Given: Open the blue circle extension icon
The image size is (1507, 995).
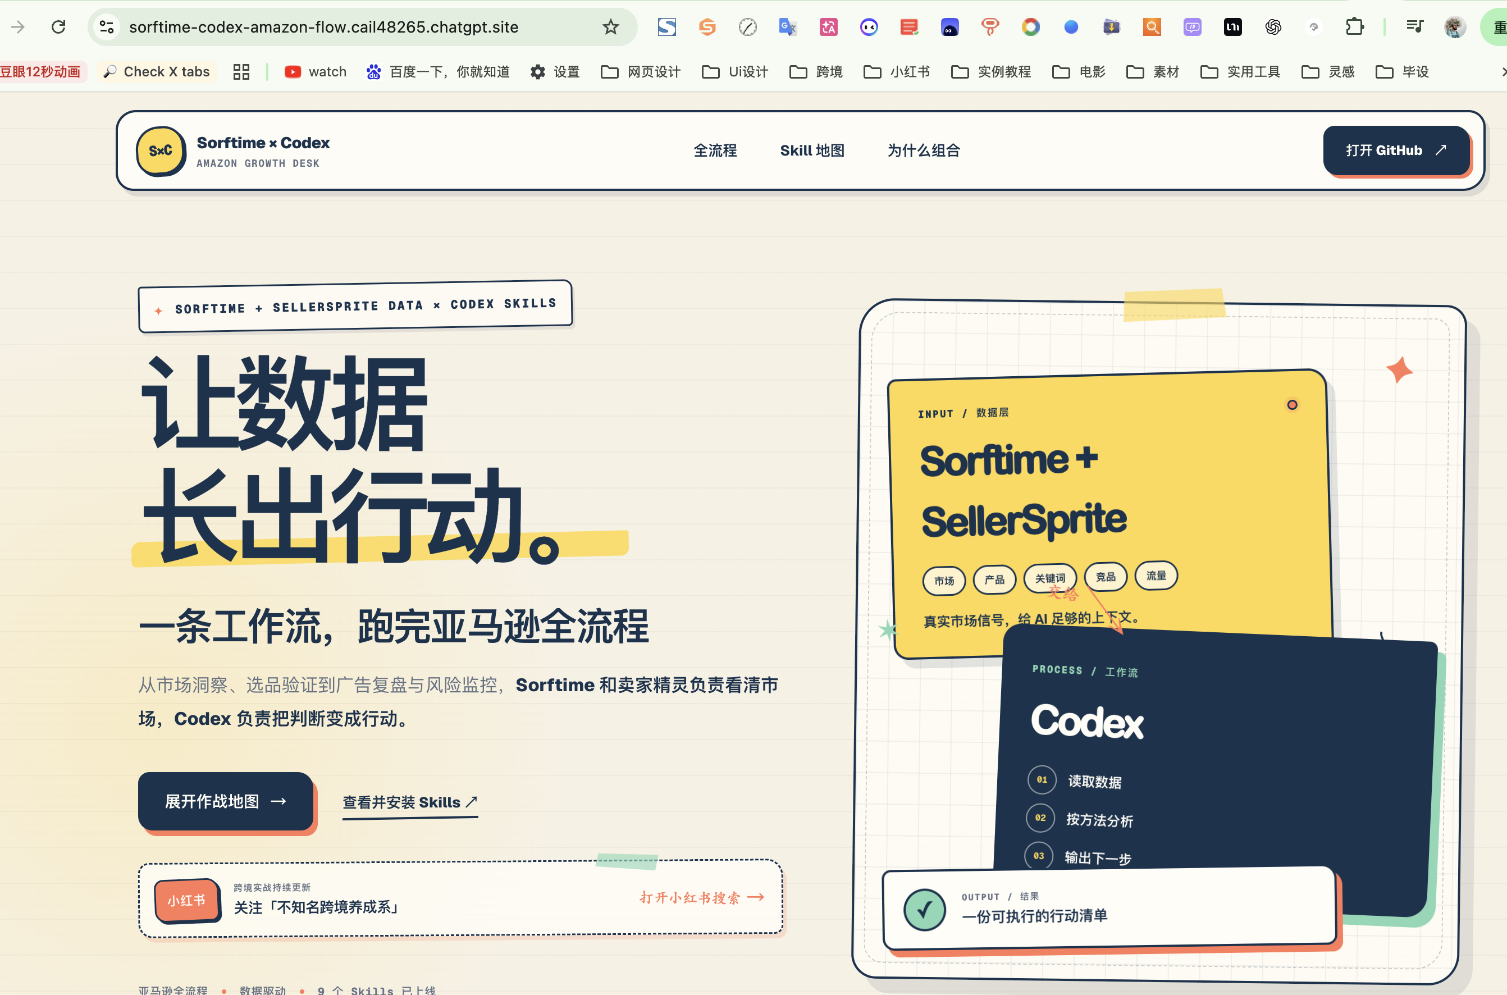Looking at the screenshot, I should (1071, 26).
